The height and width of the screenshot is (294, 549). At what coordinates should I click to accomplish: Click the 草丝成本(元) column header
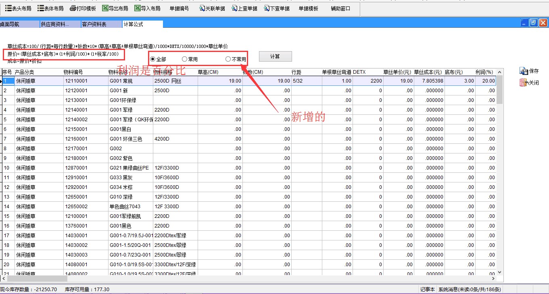428,72
